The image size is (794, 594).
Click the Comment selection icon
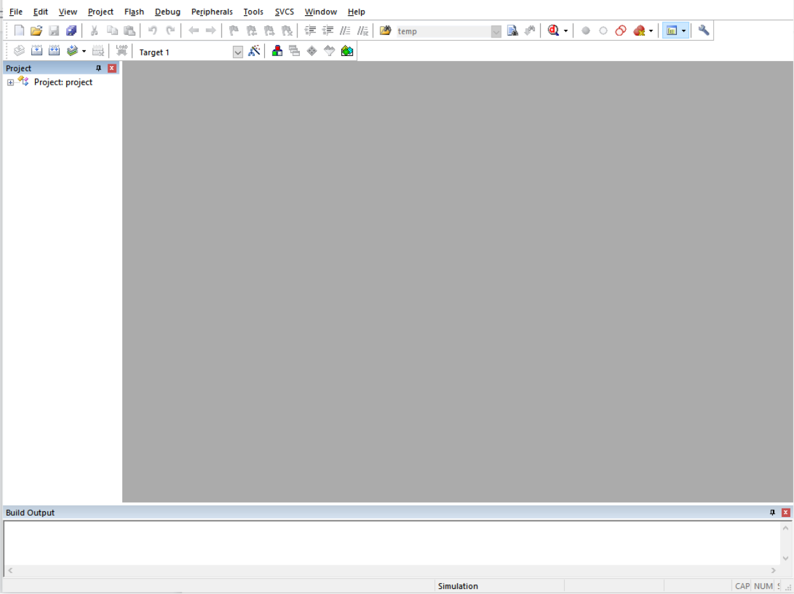coord(345,31)
